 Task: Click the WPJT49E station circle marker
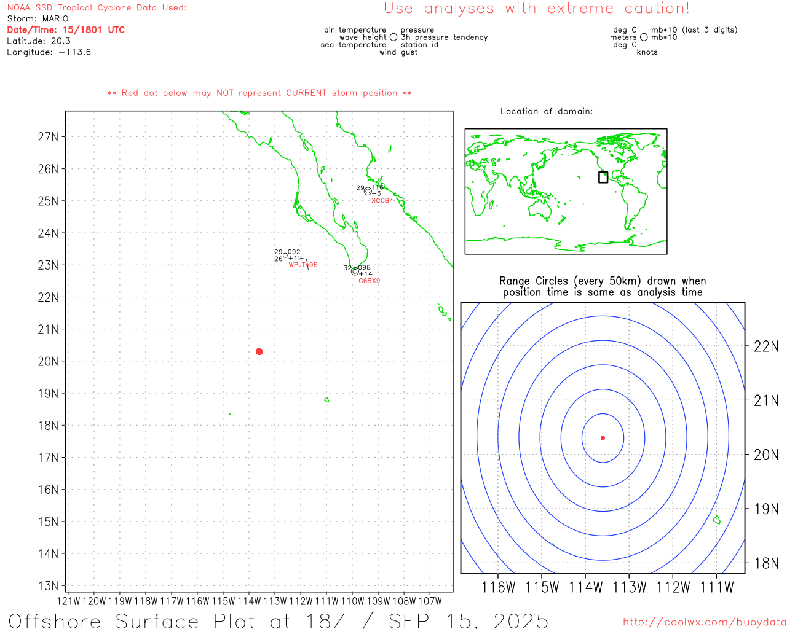coord(285,256)
